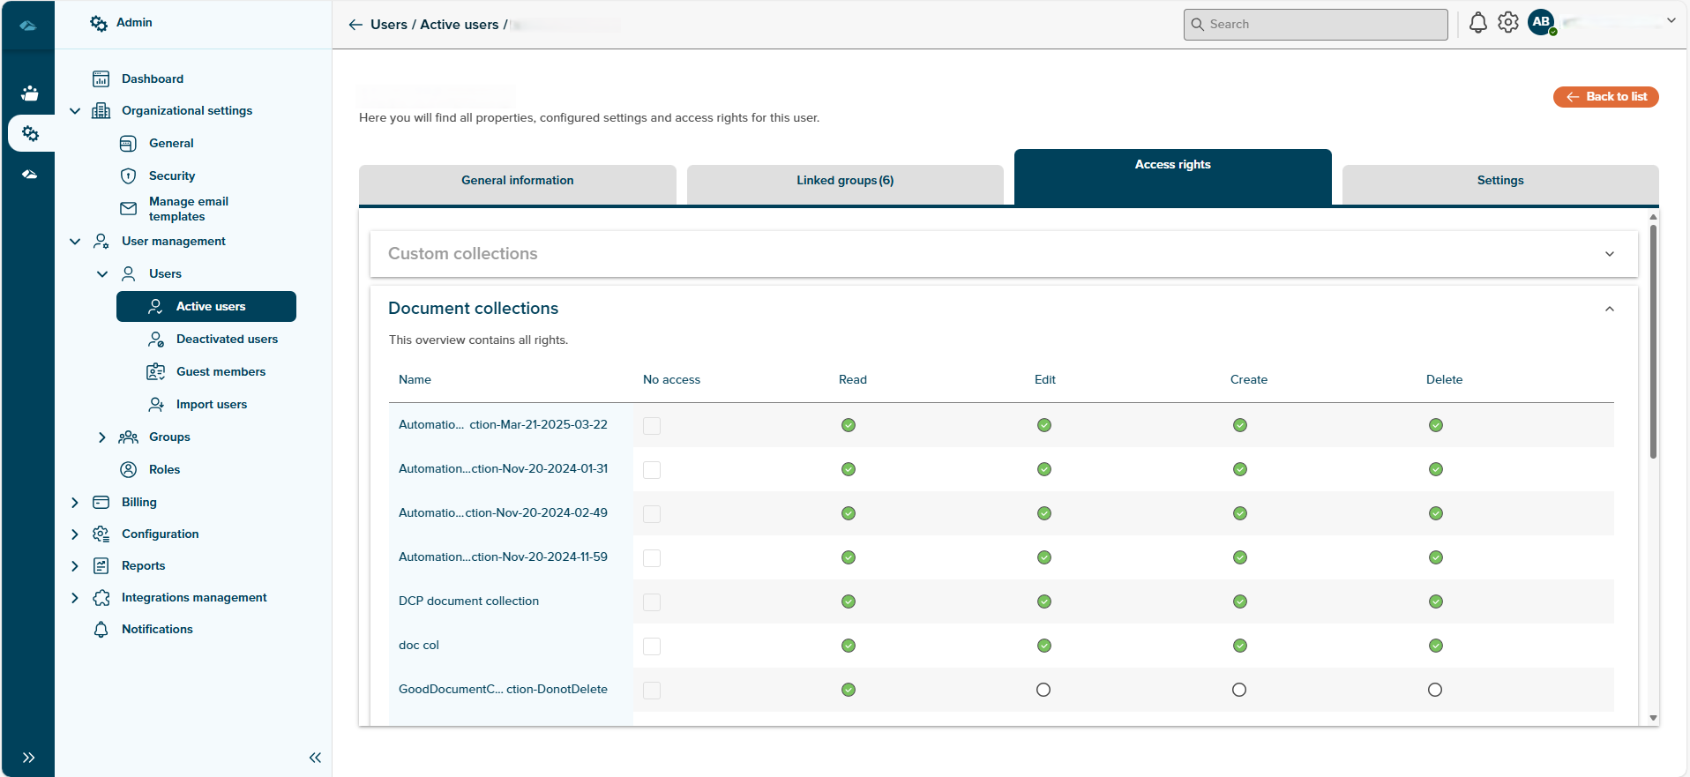Check No access for Automatio...ction-Nov-20-2024-02-49

click(x=652, y=513)
